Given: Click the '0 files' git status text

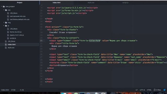Looking at the screenshot, I should [158, 90].
